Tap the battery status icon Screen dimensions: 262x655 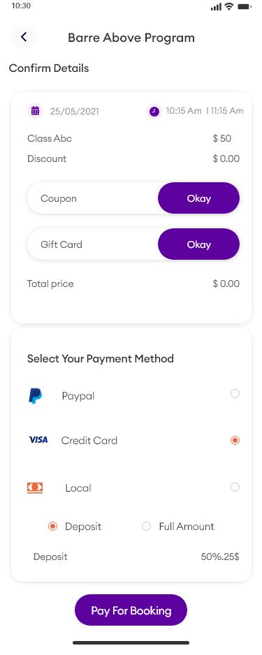pyautogui.click(x=244, y=7)
